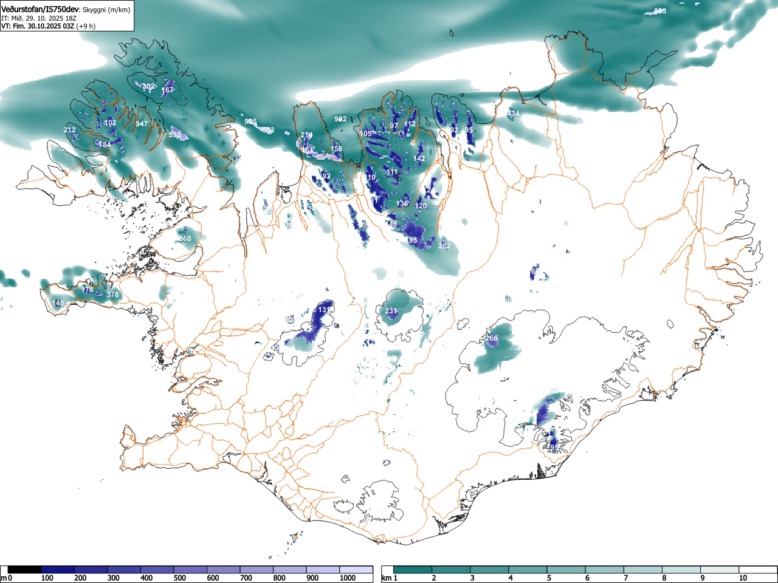Click the 434 visibility value
This screenshot has height=583, width=778.
point(513,114)
